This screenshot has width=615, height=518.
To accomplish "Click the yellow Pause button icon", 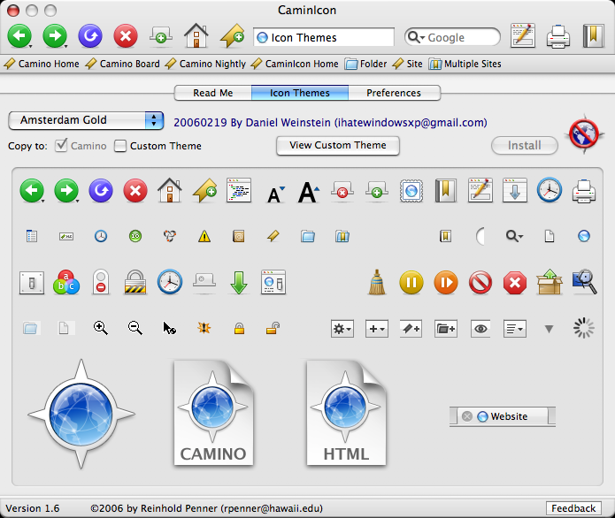I will pyautogui.click(x=411, y=283).
